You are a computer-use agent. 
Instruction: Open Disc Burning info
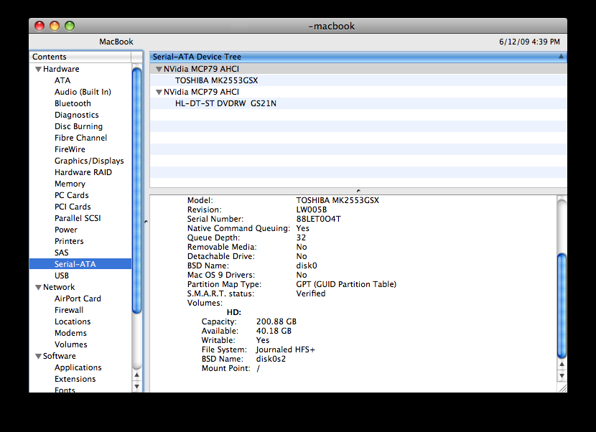point(78,126)
